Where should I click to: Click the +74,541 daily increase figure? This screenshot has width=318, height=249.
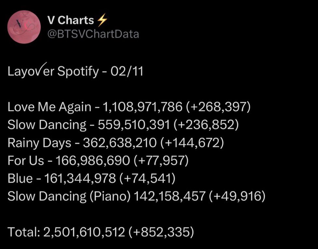pyautogui.click(x=147, y=178)
